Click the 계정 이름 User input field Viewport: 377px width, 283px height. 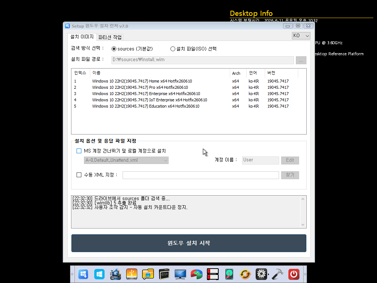pos(260,160)
